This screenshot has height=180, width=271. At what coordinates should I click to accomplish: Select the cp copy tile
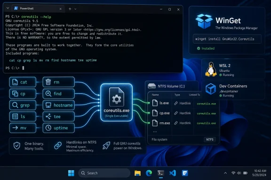click(23, 94)
